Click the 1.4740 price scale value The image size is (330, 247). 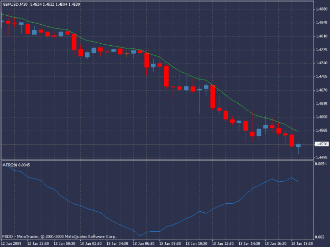[322, 63]
